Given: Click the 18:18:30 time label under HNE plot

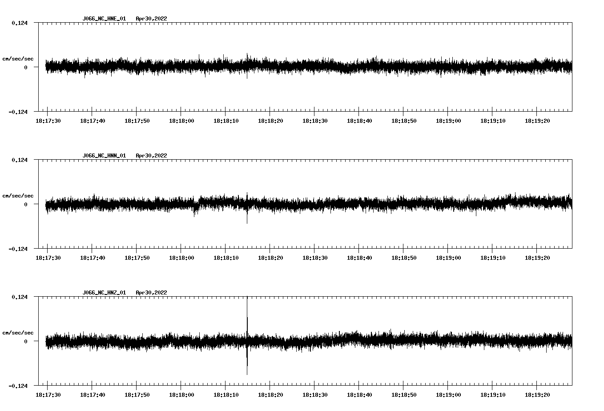Looking at the screenshot, I should click(x=315, y=121).
